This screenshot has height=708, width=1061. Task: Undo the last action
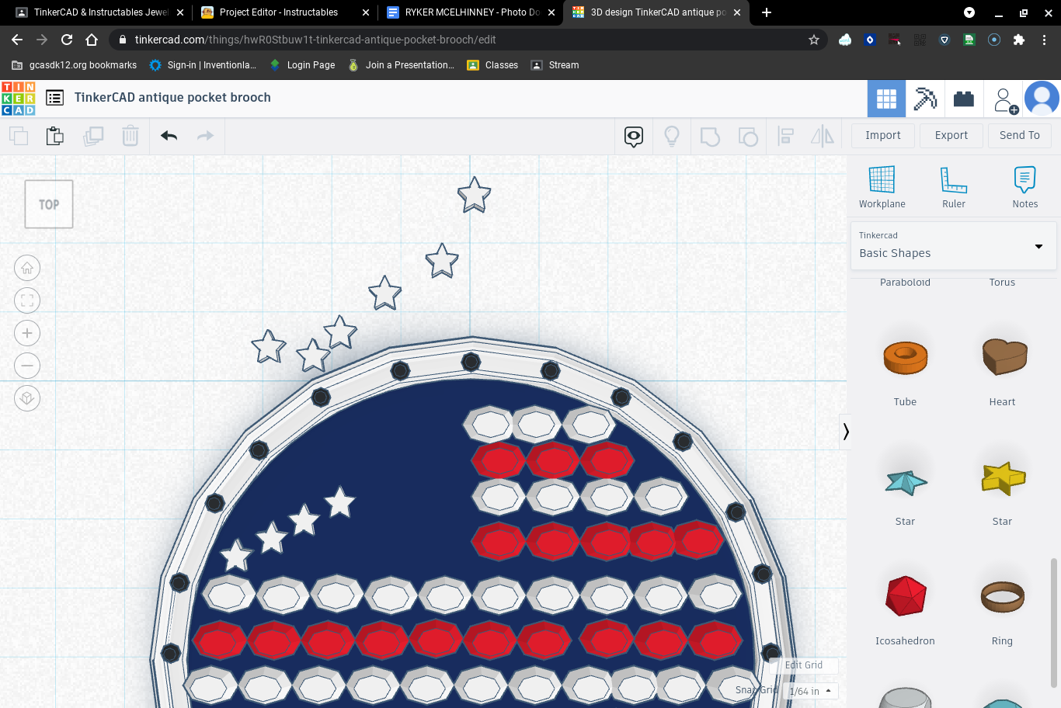pyautogui.click(x=169, y=136)
